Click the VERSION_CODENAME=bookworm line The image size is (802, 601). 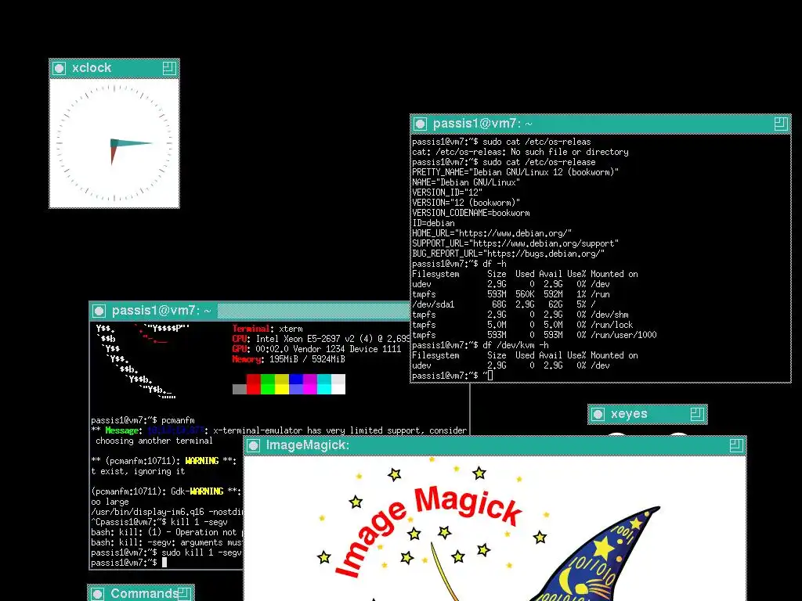[471, 213]
